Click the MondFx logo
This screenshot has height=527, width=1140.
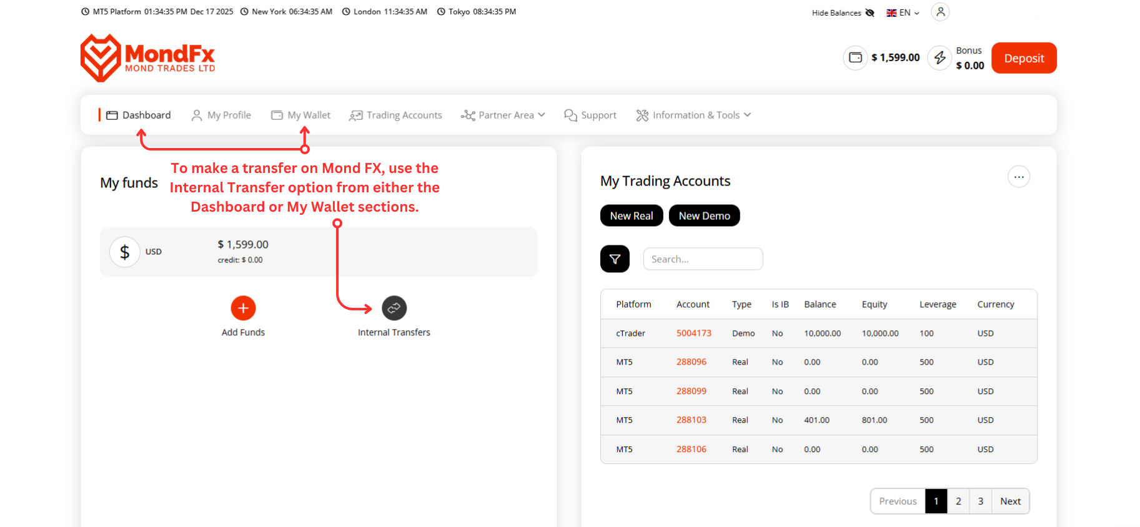click(x=148, y=58)
